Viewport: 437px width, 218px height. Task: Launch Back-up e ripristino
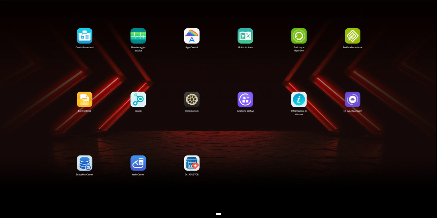click(299, 36)
